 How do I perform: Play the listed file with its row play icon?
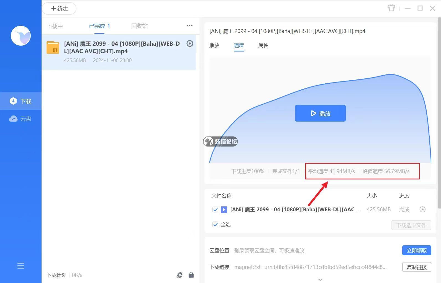pos(422,209)
